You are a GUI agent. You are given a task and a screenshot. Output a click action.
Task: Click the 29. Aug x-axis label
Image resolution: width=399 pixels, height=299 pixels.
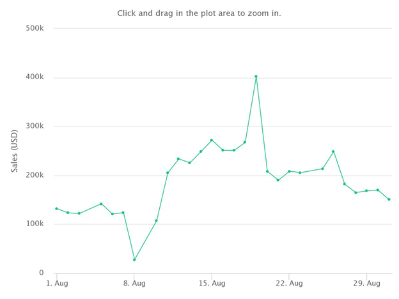(366, 283)
